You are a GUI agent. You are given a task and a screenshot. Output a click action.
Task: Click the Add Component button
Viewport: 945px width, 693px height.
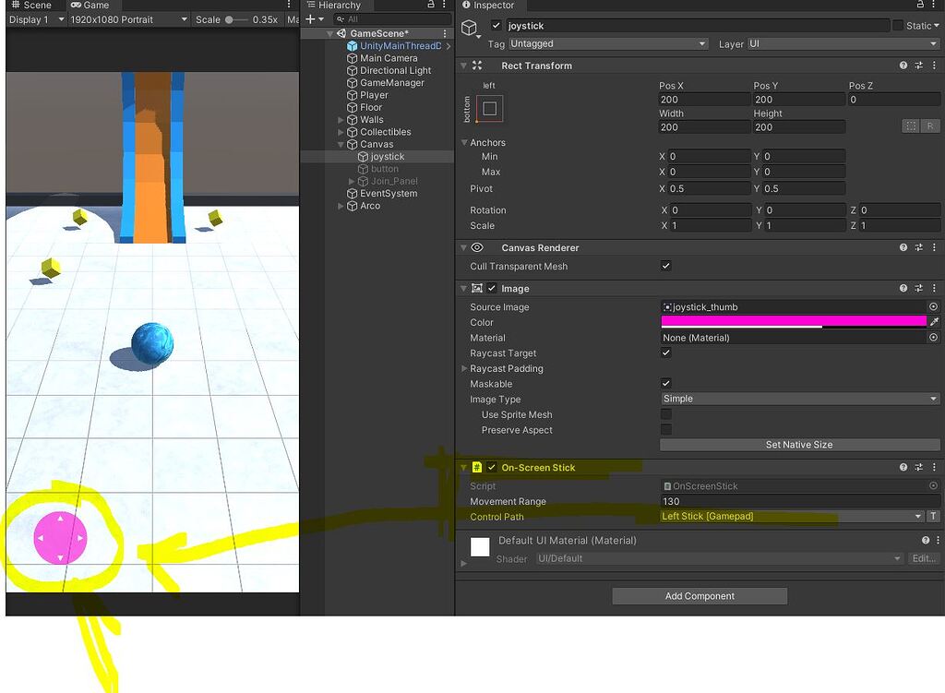tap(699, 595)
